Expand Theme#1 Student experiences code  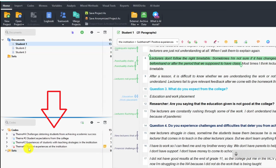7,147
